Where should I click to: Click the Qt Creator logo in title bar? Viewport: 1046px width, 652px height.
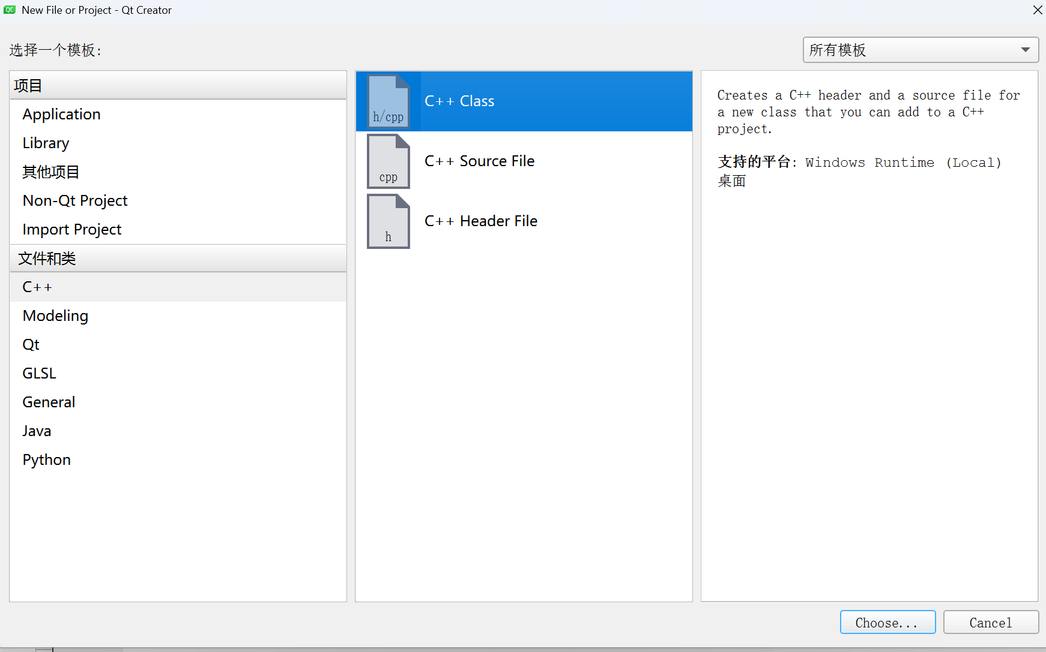(10, 10)
